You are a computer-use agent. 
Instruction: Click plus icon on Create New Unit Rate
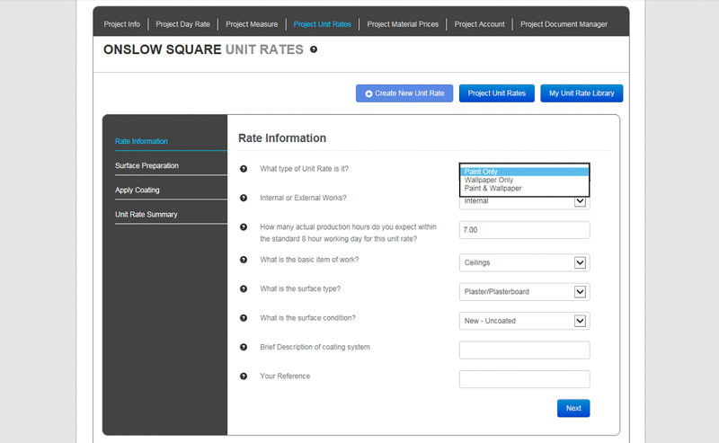point(368,93)
